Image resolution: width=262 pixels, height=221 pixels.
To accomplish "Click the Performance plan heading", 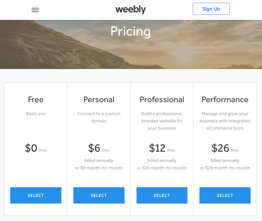I will (225, 99).
